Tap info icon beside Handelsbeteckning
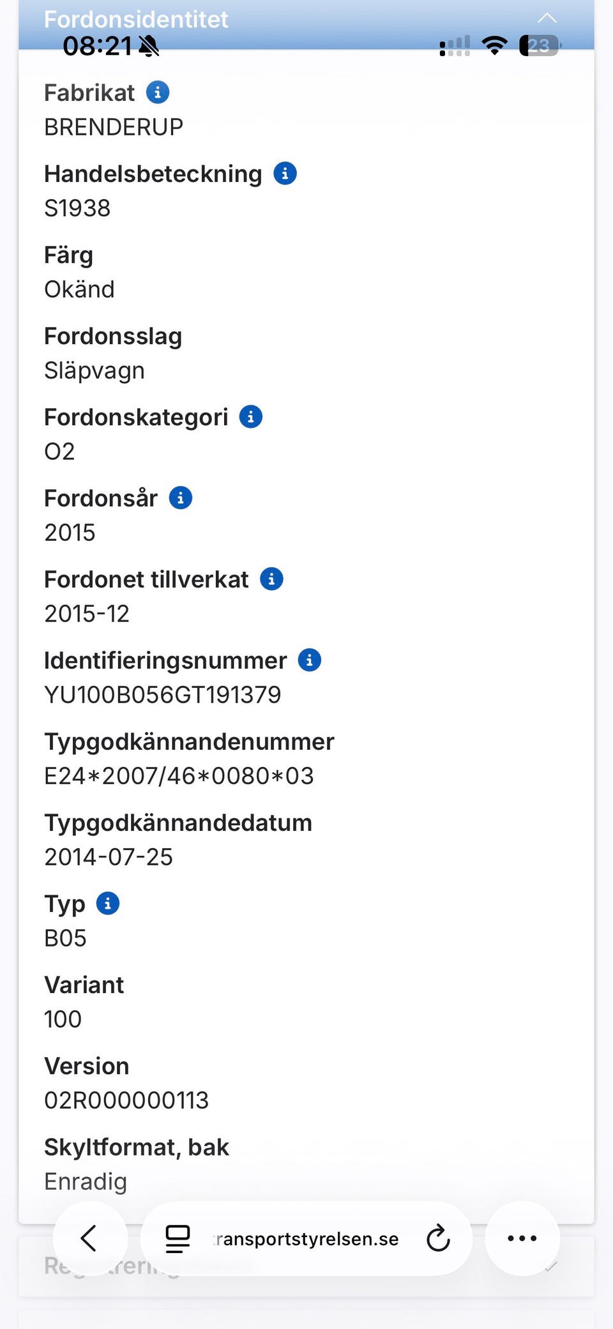 point(285,174)
